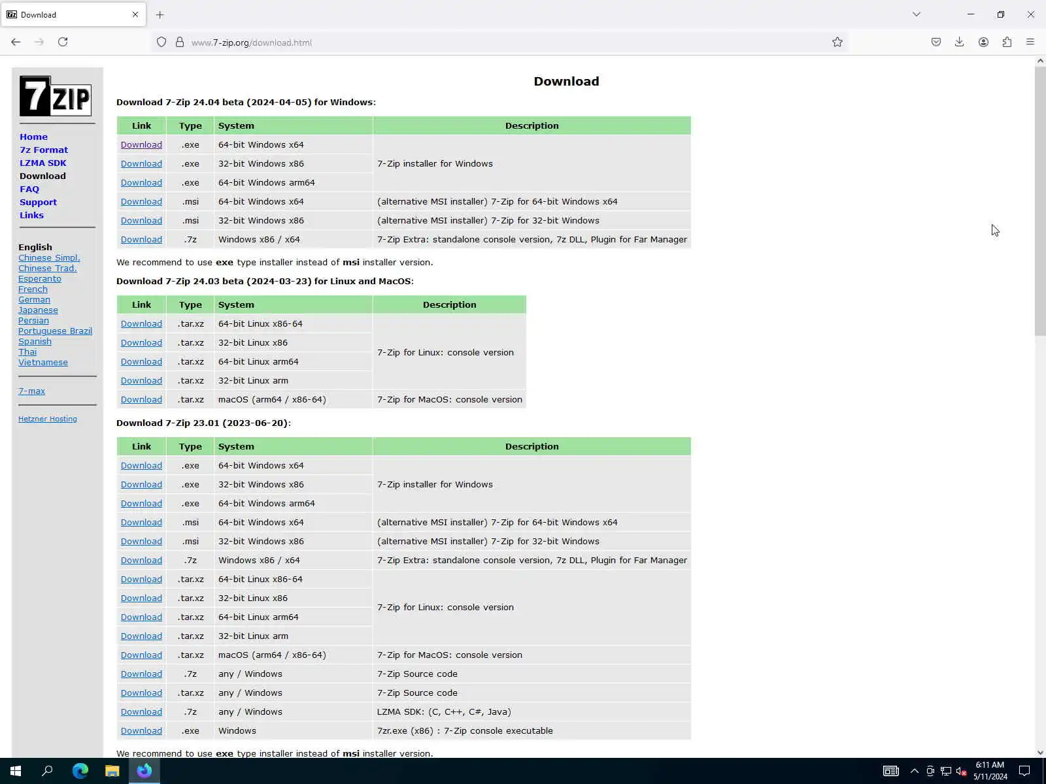Open Windows taskbar search
The height and width of the screenshot is (784, 1046).
47,771
